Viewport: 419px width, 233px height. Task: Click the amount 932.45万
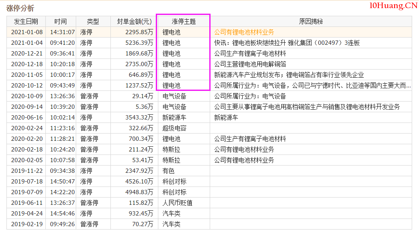click(141, 213)
